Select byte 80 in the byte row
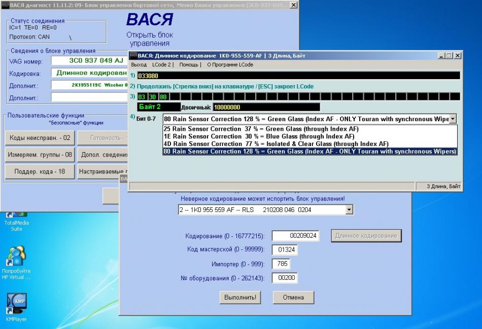 point(163,97)
